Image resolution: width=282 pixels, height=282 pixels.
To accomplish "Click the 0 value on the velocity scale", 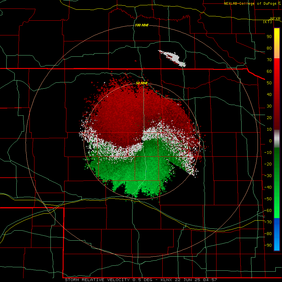I will pos(270,141).
